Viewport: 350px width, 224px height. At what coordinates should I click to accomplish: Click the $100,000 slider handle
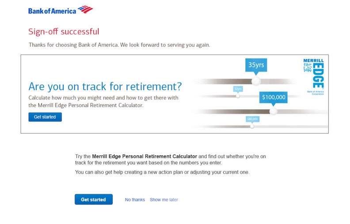(273, 111)
